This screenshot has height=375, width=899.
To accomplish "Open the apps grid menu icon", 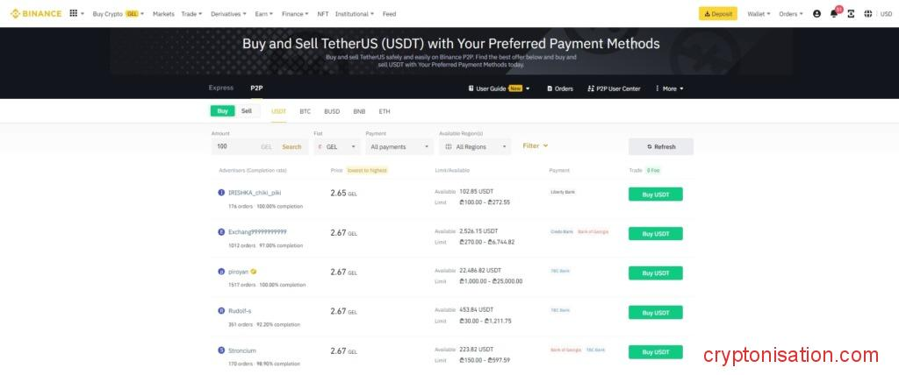I will pyautogui.click(x=73, y=14).
